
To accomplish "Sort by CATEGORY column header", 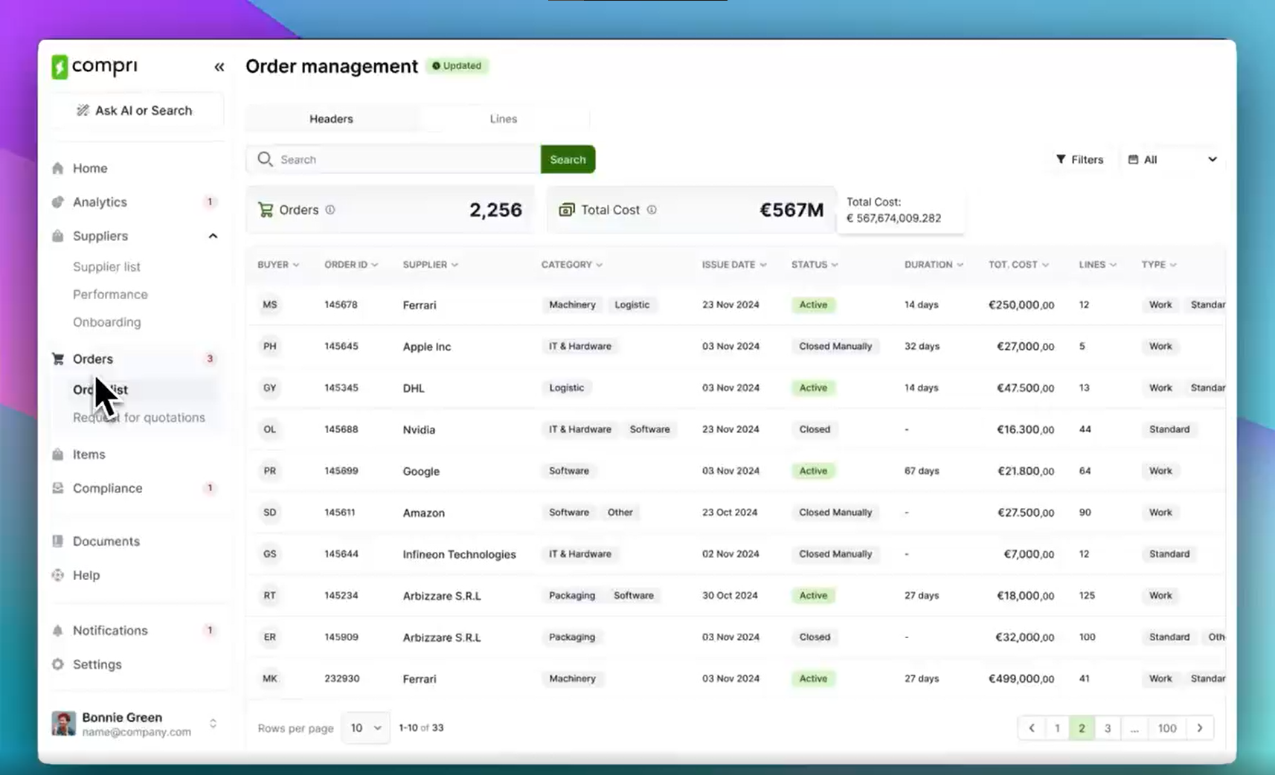I will point(572,265).
